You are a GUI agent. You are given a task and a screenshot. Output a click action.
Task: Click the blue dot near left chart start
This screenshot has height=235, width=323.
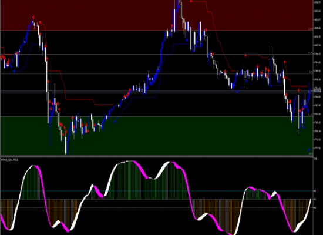tap(14, 71)
